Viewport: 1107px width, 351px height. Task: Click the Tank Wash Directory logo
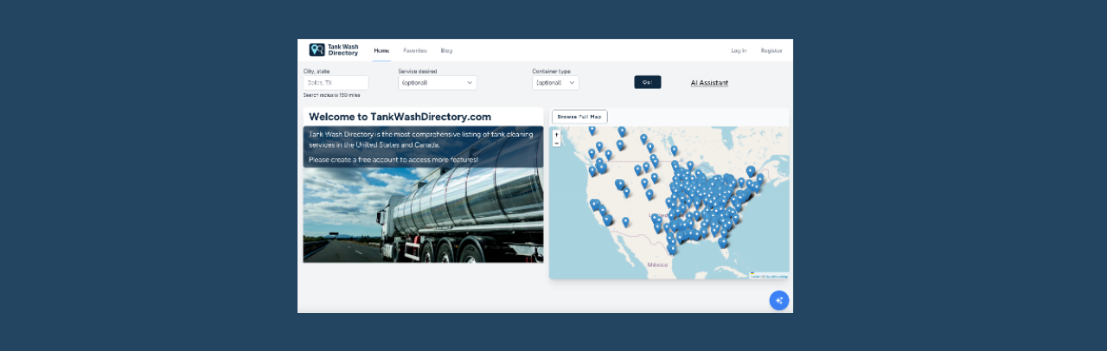(x=334, y=50)
